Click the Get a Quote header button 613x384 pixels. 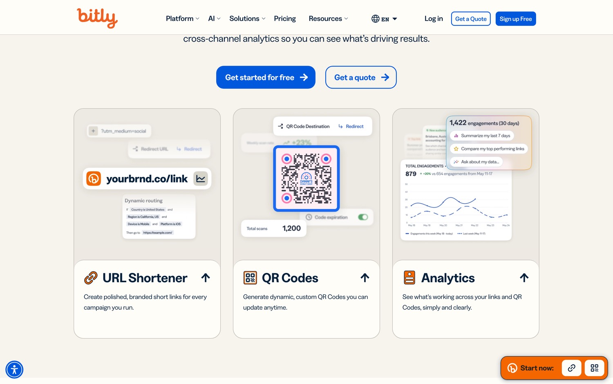471,19
